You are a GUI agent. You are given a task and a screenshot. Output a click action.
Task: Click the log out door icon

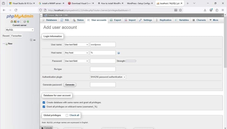click(15, 21)
